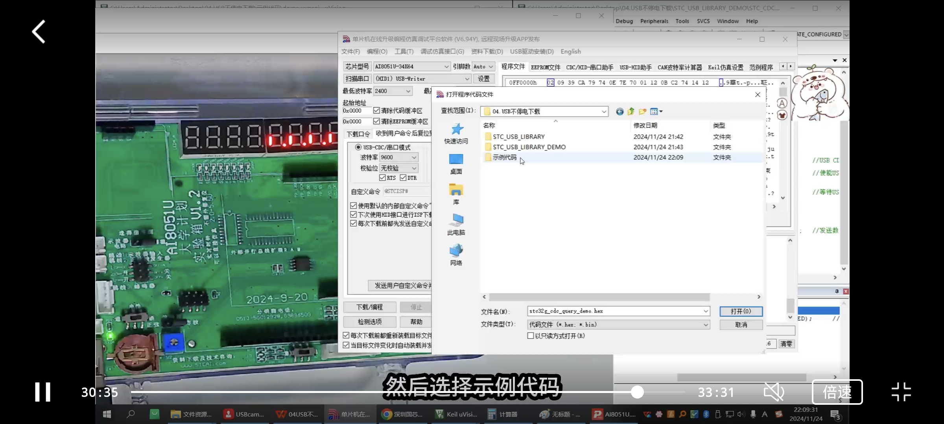Screen dimensions: 944x424
Task: Select 库 in the dialog sidebar
Action: click(x=456, y=195)
